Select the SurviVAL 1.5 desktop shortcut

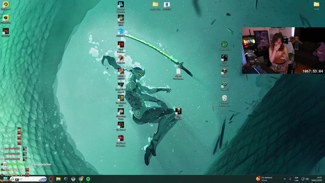click(x=224, y=46)
